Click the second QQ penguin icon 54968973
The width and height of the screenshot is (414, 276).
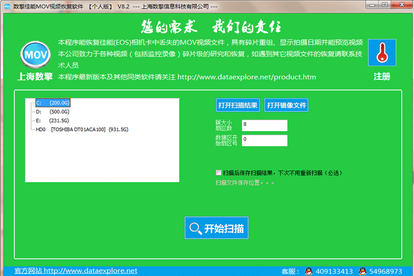pyautogui.click(x=363, y=271)
